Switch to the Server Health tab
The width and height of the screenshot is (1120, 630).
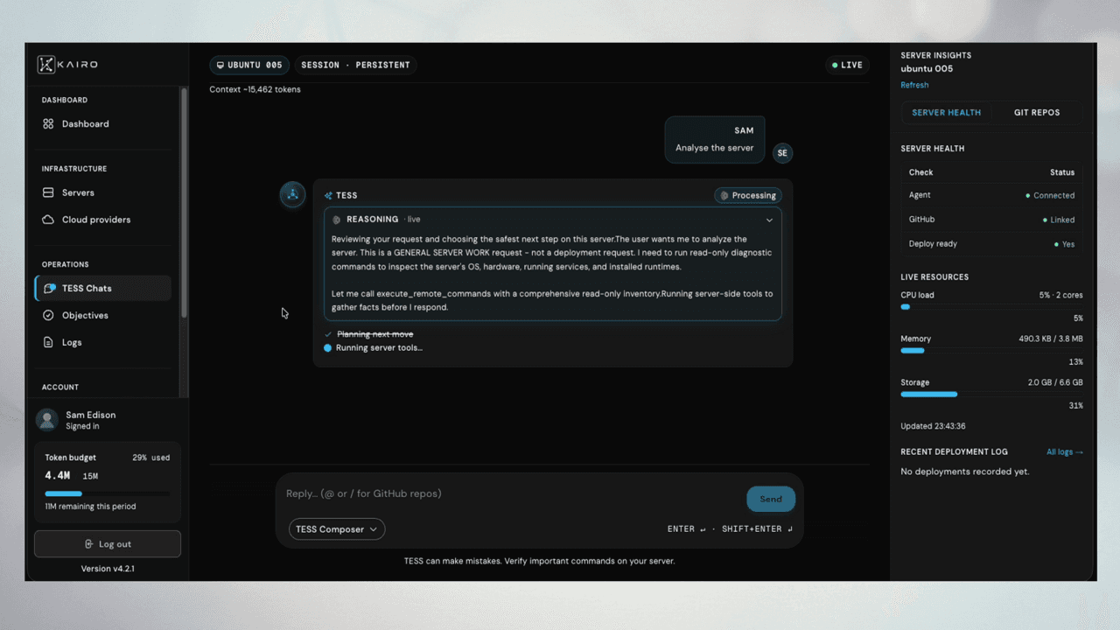coord(946,113)
